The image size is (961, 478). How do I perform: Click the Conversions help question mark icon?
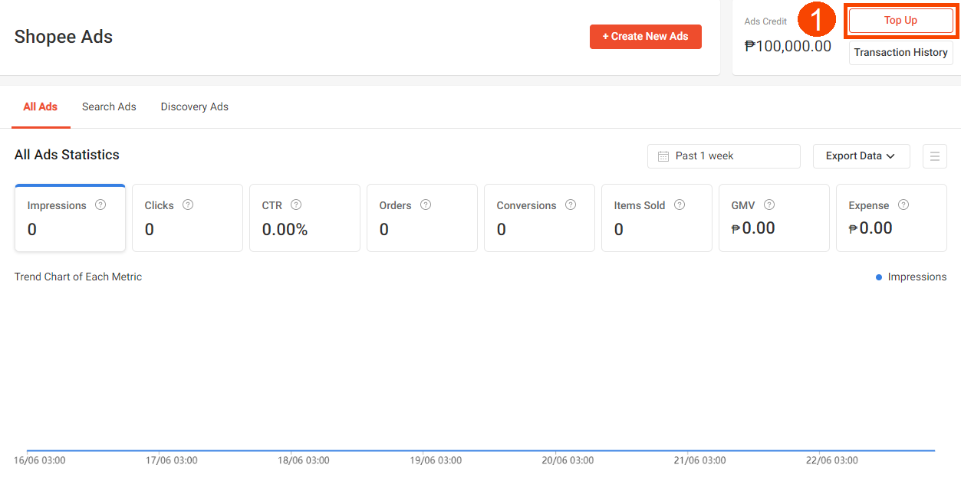[571, 205]
